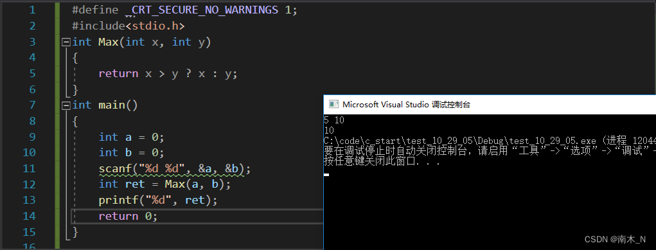The height and width of the screenshot is (250, 656).
Task: Click the 'return x > y ? x : y;' line
Action: [x=168, y=74]
